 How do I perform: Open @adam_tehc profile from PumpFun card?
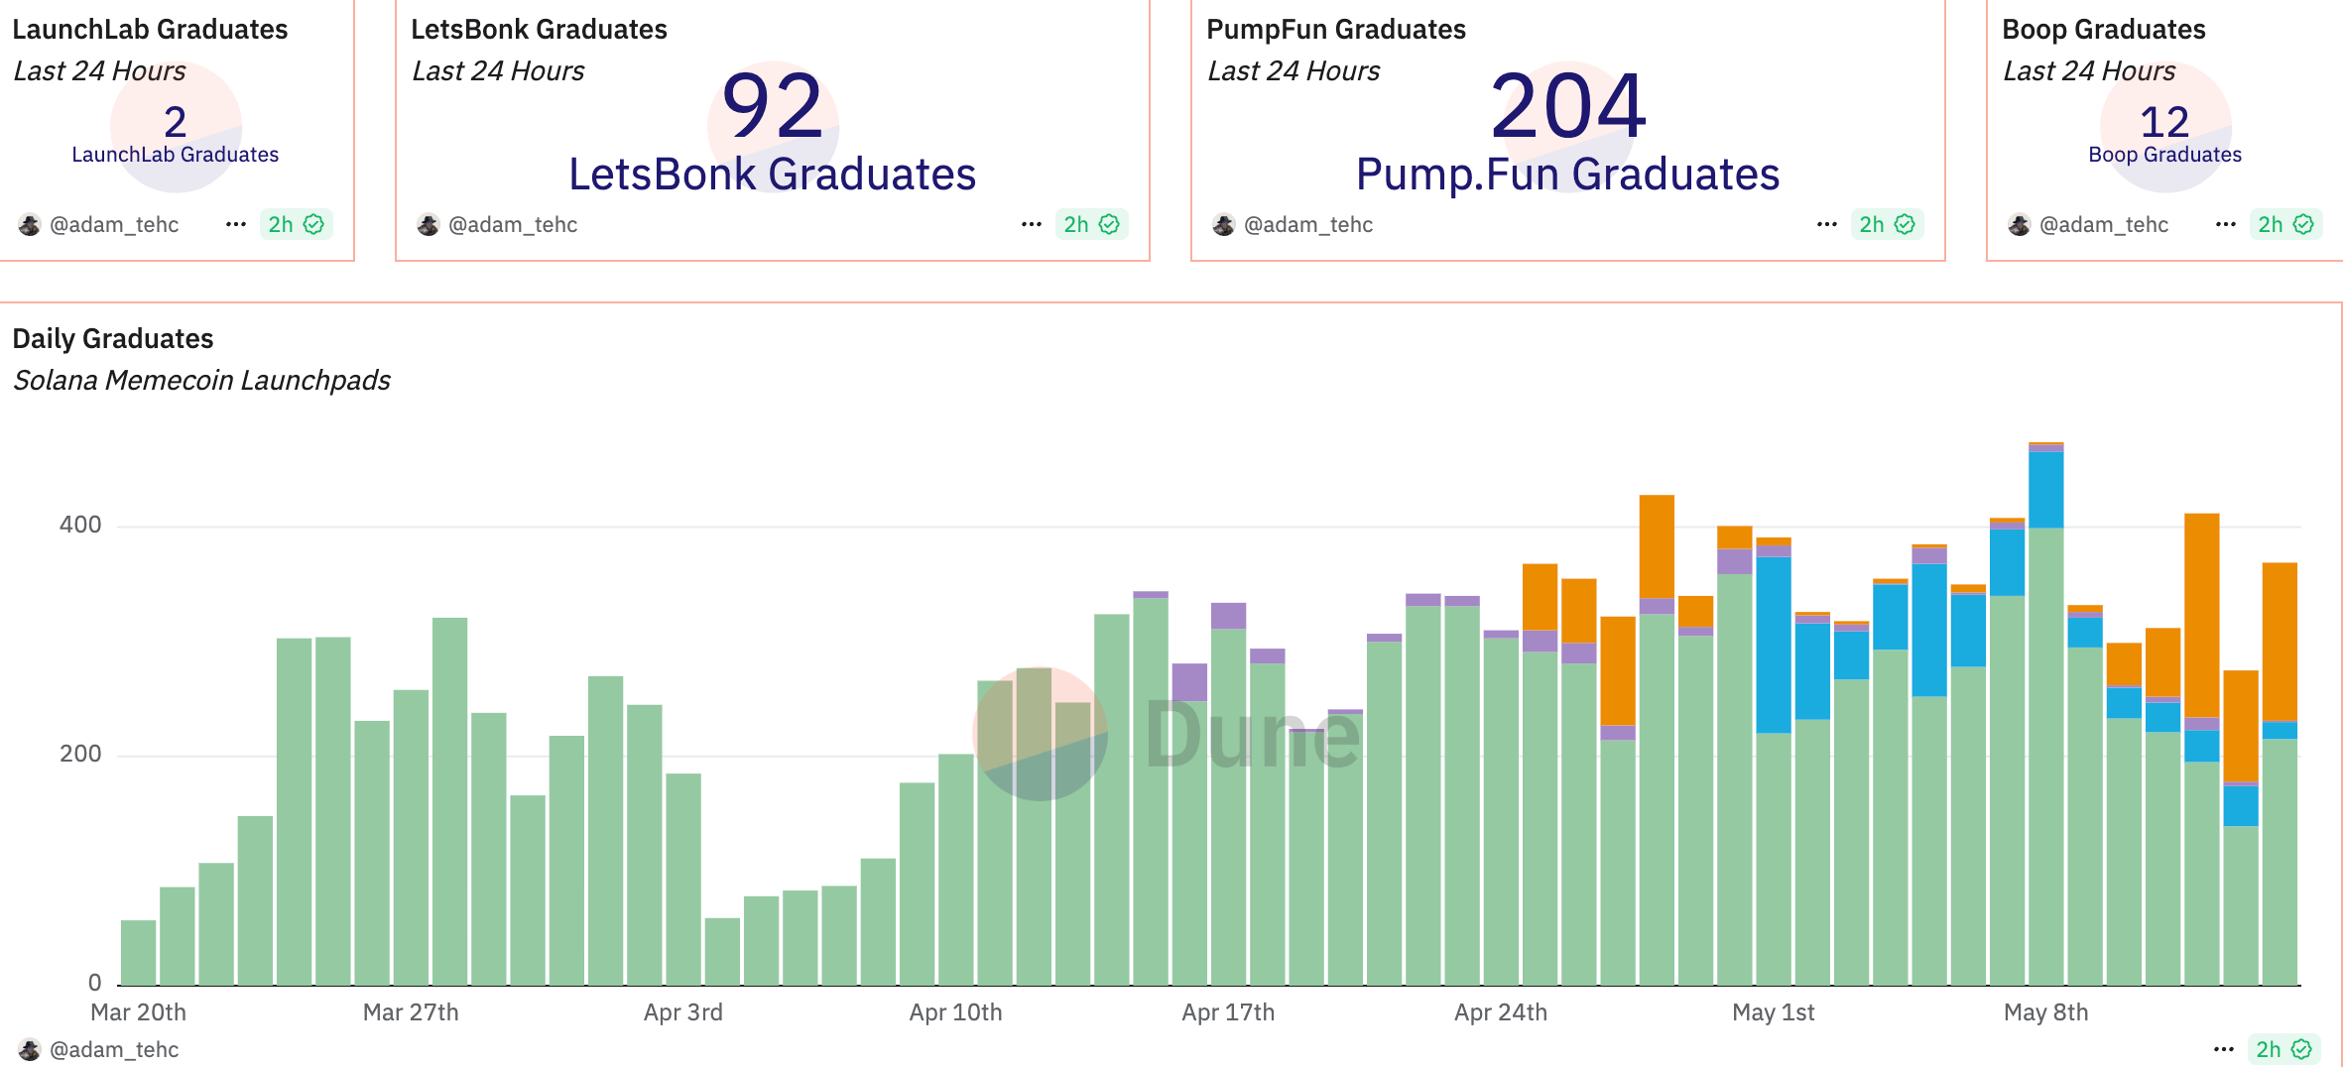(1308, 224)
